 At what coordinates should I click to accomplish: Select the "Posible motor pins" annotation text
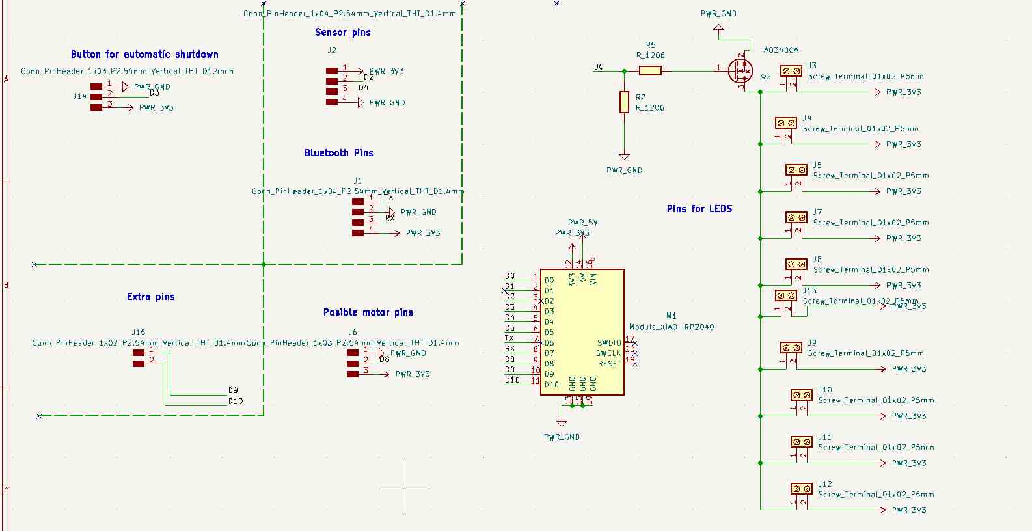(x=368, y=312)
